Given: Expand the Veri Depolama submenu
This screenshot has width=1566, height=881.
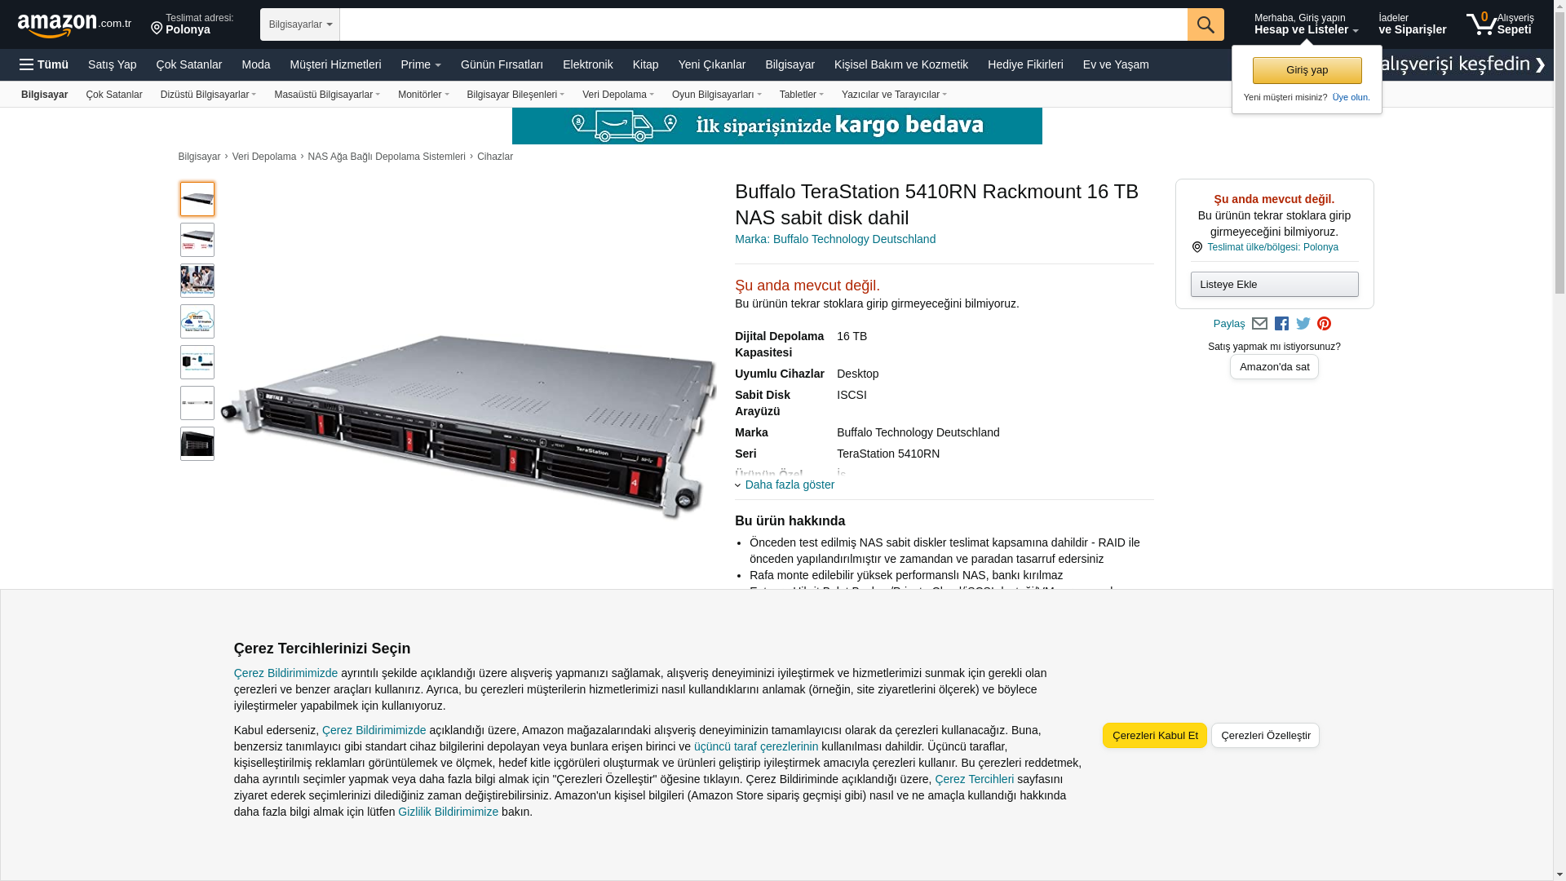Looking at the screenshot, I should click(617, 95).
